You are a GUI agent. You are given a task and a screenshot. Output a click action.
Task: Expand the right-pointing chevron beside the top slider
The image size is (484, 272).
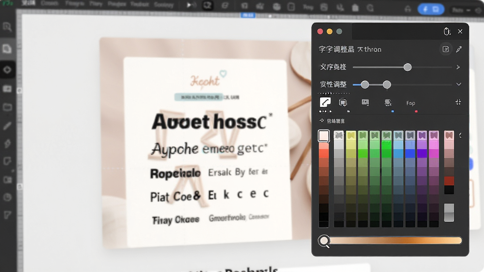click(458, 67)
